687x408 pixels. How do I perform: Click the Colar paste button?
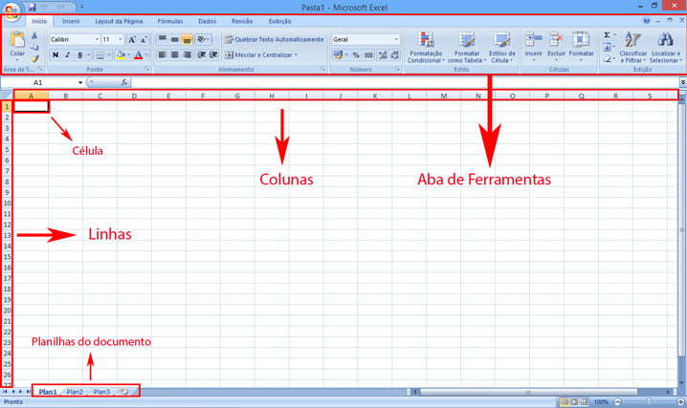click(17, 47)
